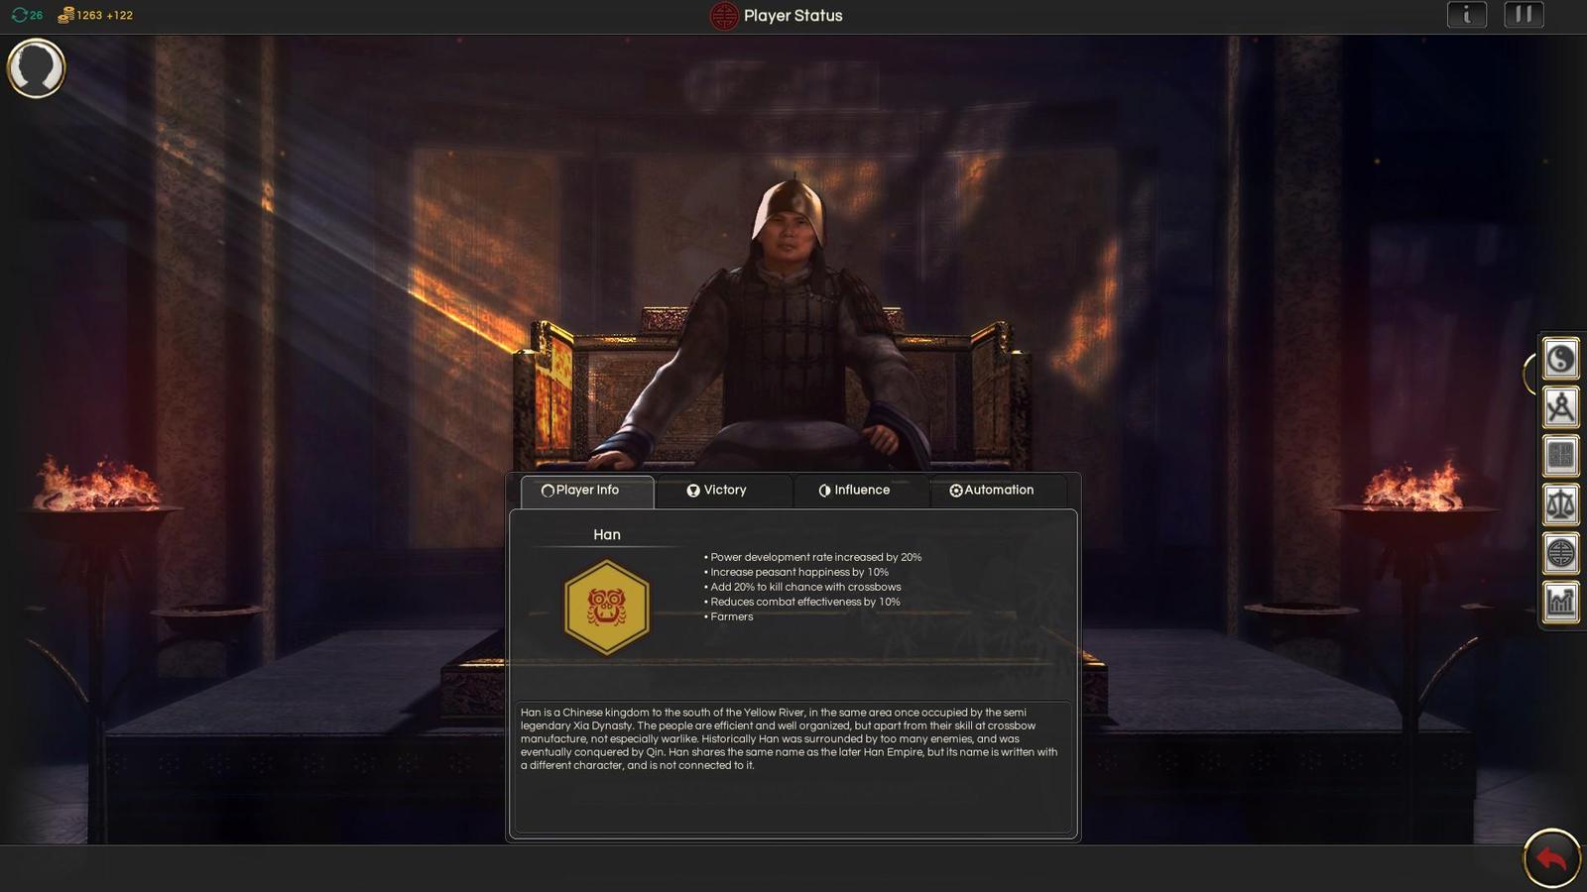Pause the game with the pause button

coord(1524,15)
